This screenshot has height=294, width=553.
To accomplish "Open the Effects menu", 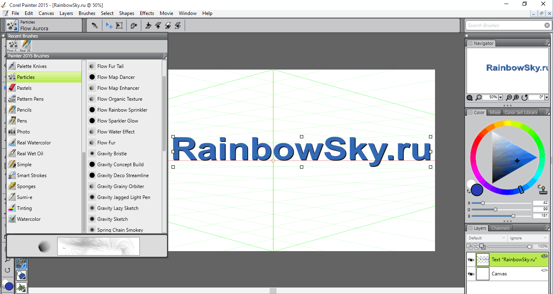I will point(147,13).
